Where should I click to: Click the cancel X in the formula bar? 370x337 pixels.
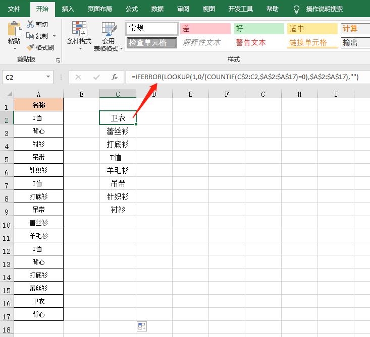tap(78, 77)
